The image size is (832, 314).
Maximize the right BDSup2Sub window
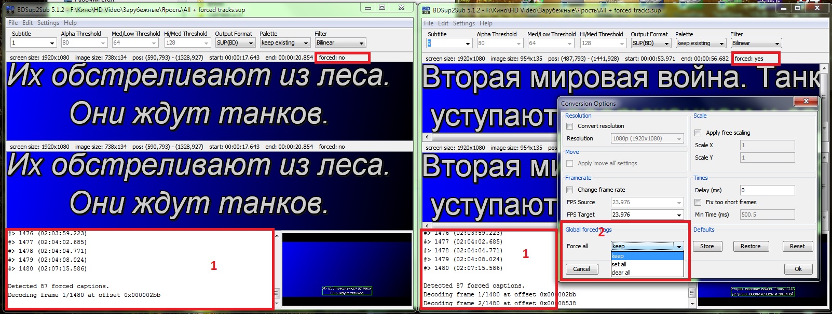pyautogui.click(x=798, y=8)
